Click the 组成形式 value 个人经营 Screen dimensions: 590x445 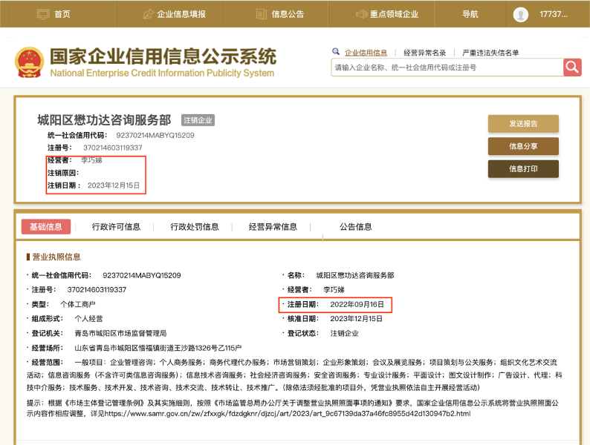[88, 319]
